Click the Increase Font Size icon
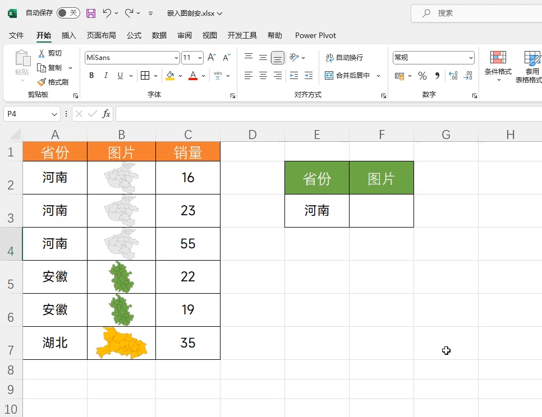 [x=212, y=58]
